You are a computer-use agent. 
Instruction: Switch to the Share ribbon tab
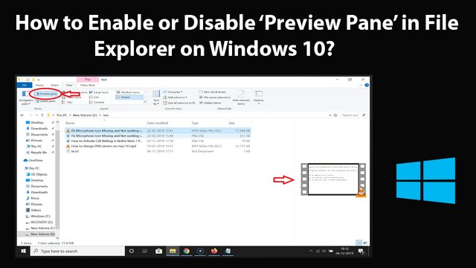tap(55, 85)
